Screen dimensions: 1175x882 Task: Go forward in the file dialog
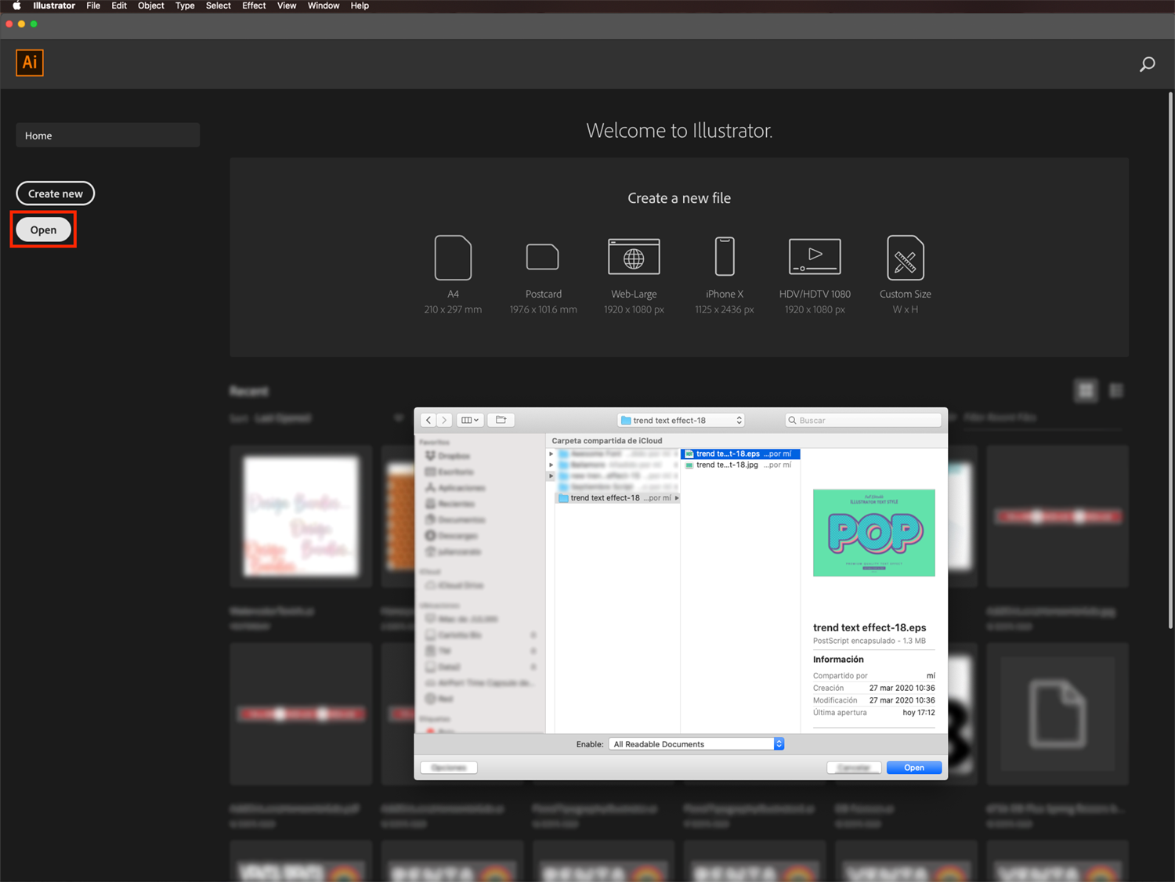(x=444, y=420)
